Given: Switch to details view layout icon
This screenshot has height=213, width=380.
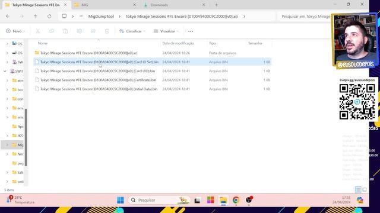Looking at the screenshot, I should [x=358, y=190].
